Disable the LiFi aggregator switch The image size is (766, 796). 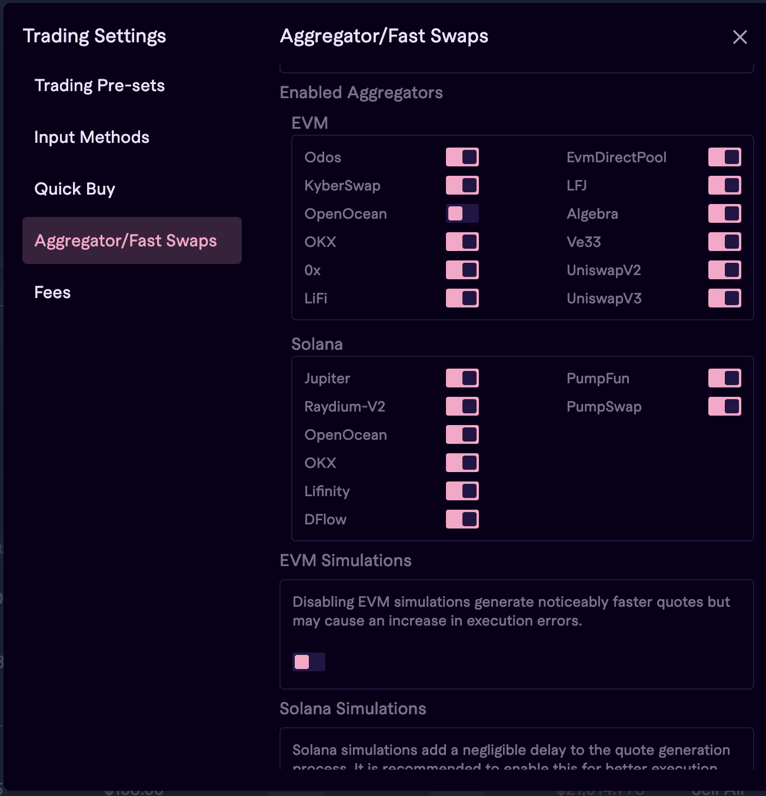pyautogui.click(x=462, y=298)
